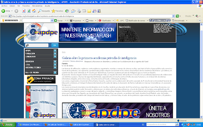Click the Inicio breadcrumb link
The image size is (203, 127).
[63, 52]
